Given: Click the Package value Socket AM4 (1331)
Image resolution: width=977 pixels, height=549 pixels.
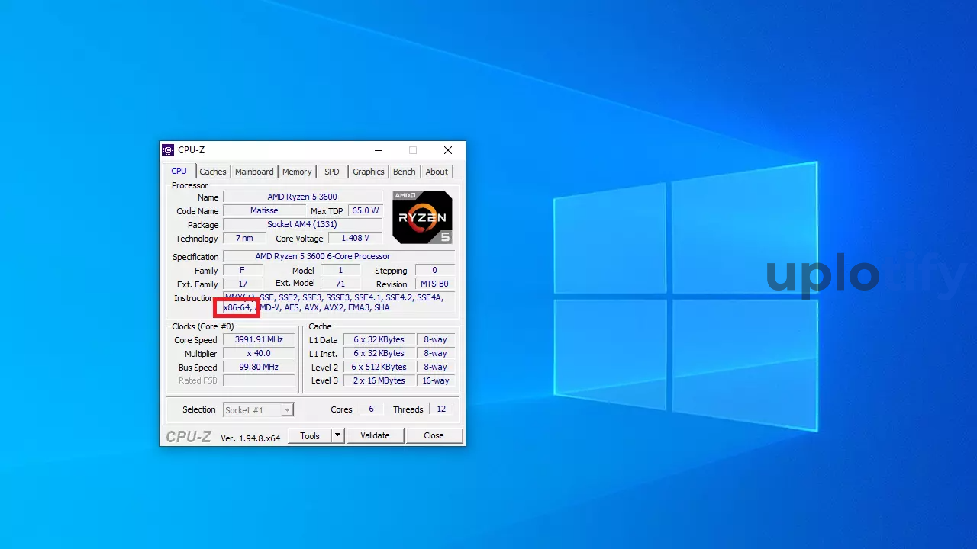Looking at the screenshot, I should (302, 224).
